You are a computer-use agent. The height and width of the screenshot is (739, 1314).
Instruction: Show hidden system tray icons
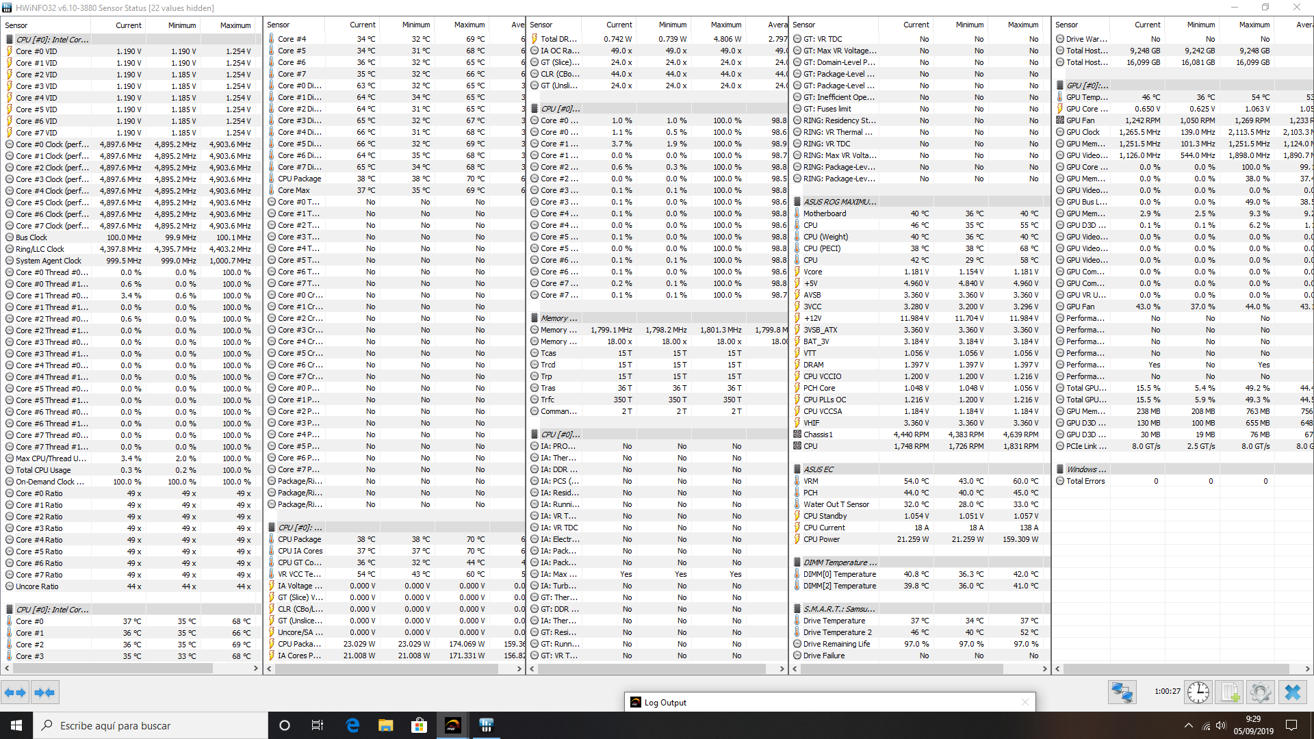coord(1188,725)
